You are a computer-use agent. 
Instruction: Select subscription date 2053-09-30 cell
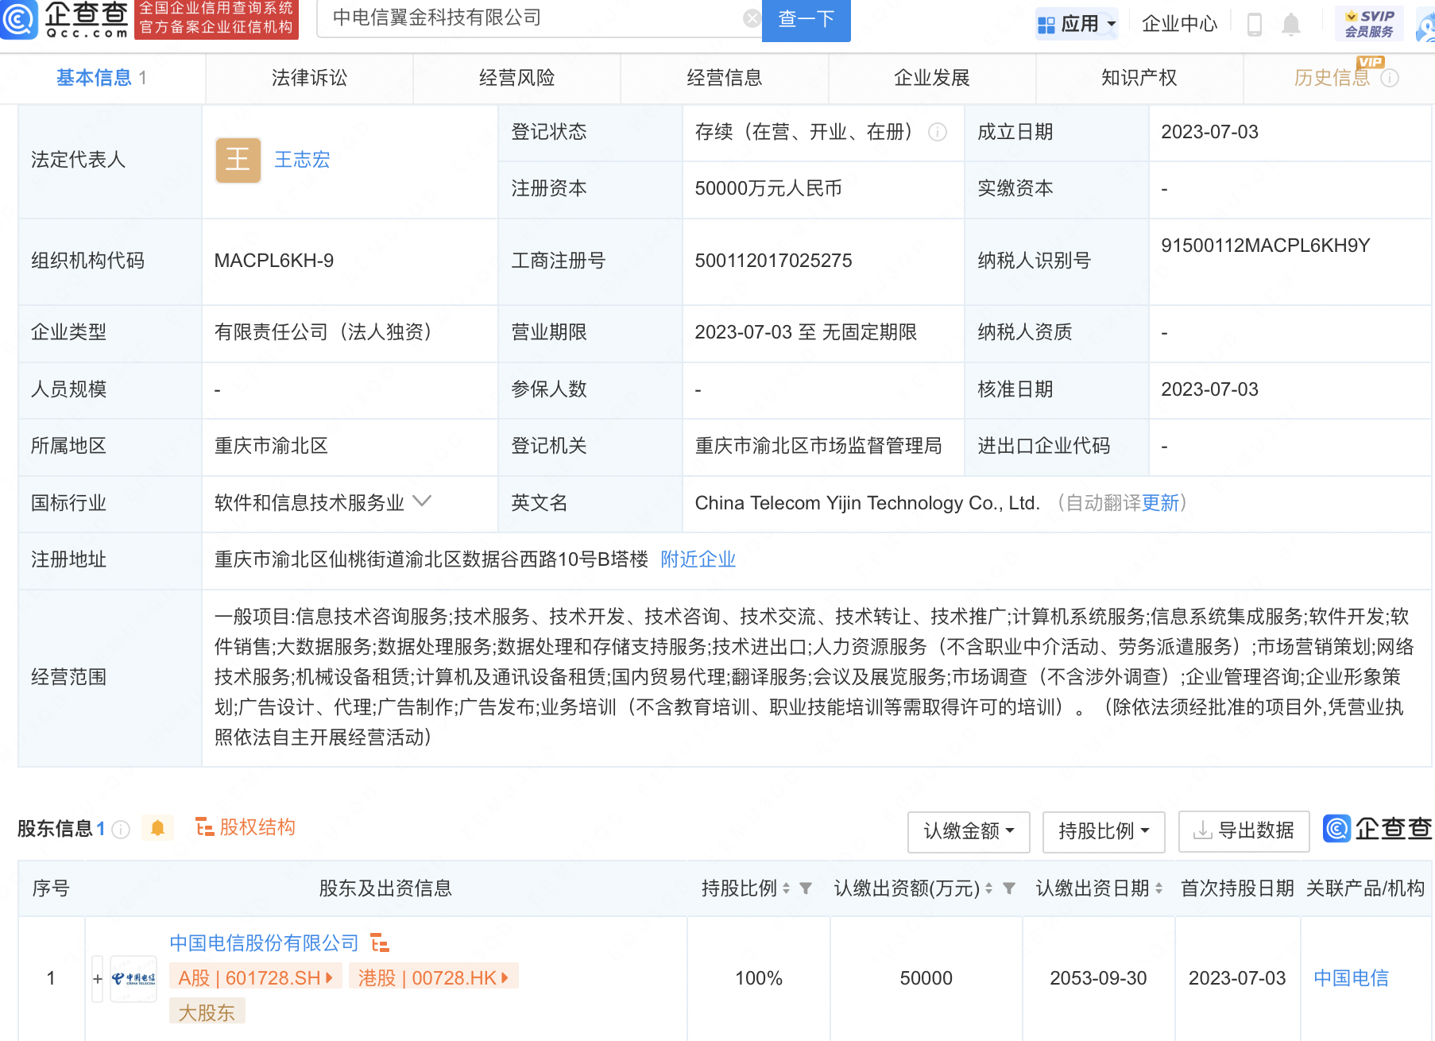[1098, 978]
